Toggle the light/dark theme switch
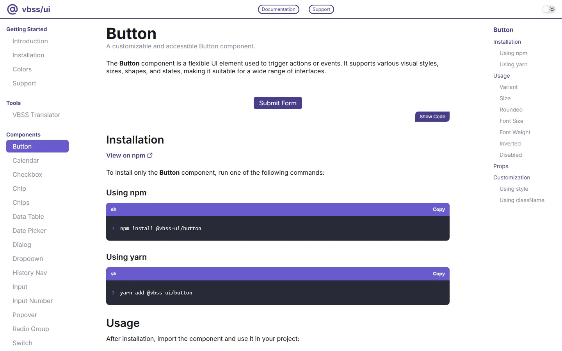Image resolution: width=562 pixels, height=351 pixels. 549,9
